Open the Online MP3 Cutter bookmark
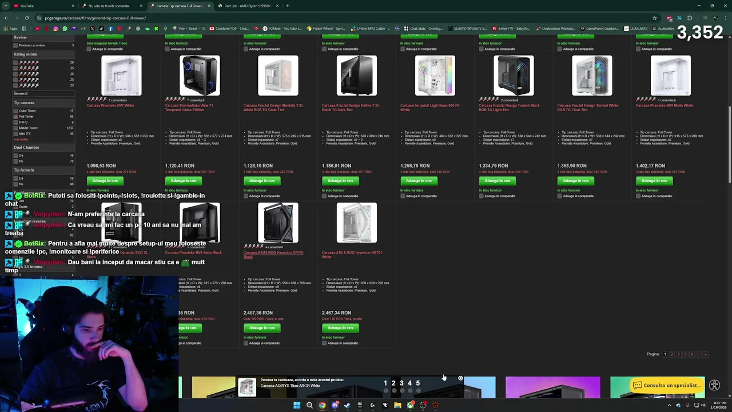This screenshot has height=412, width=732. tap(370, 29)
